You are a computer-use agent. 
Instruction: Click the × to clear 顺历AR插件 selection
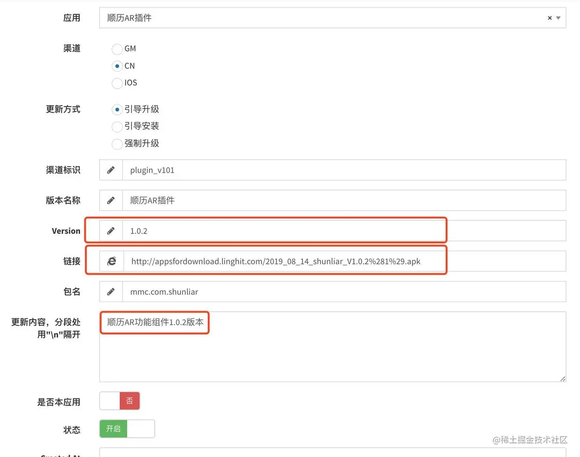tap(549, 18)
